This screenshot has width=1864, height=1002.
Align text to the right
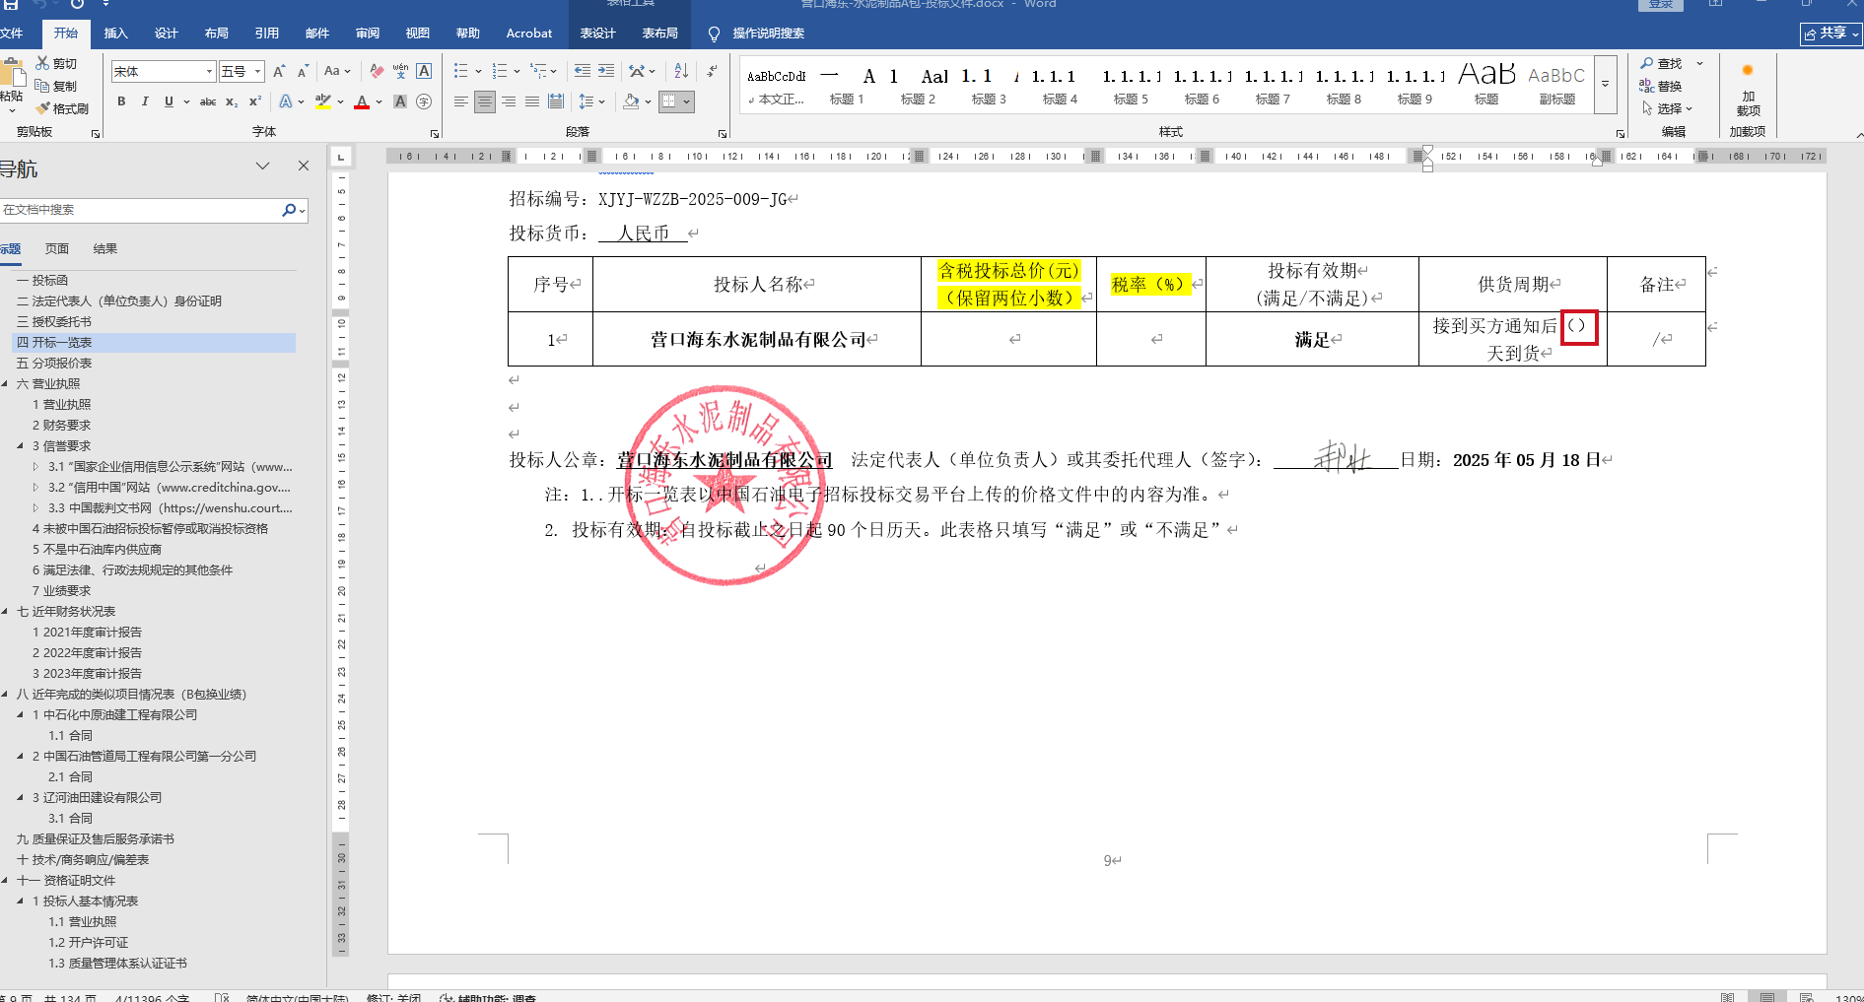509,101
